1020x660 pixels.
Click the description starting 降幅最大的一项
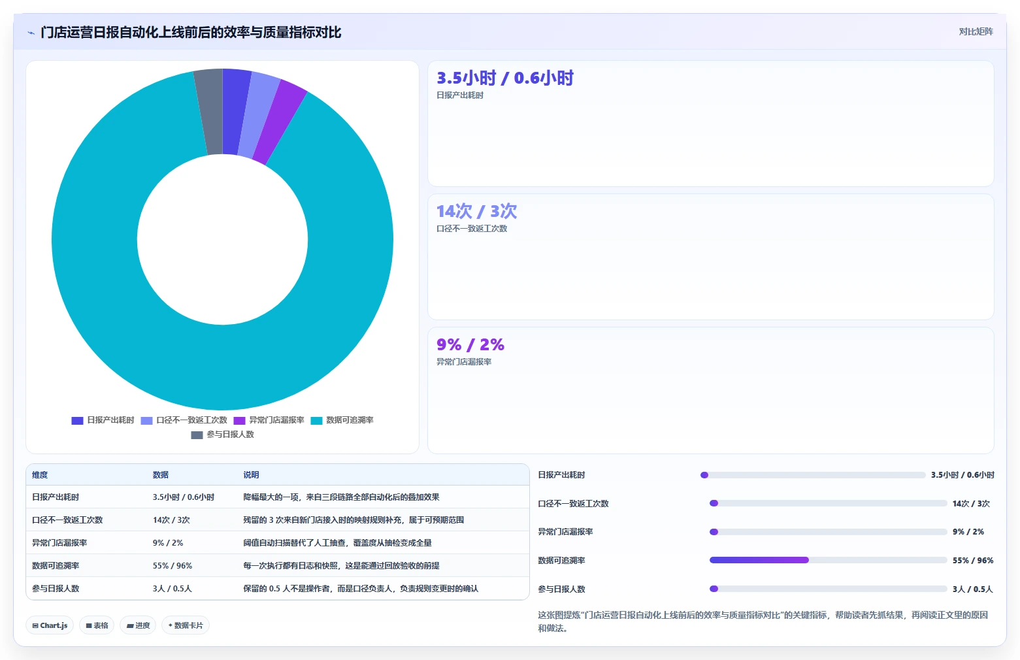click(x=341, y=497)
